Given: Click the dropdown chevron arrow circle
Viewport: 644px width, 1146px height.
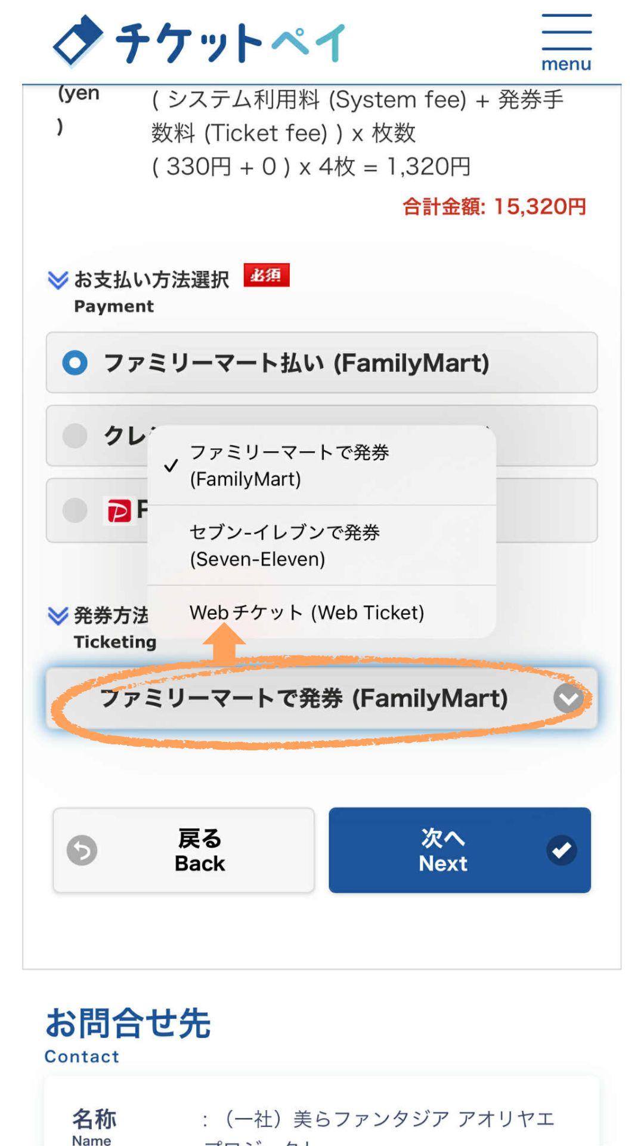Looking at the screenshot, I should pos(568,698).
